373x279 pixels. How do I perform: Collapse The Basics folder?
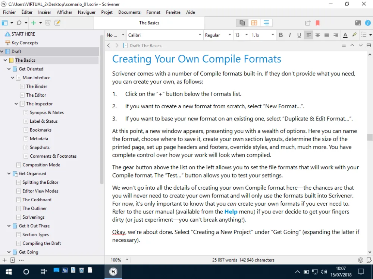coord(5,60)
